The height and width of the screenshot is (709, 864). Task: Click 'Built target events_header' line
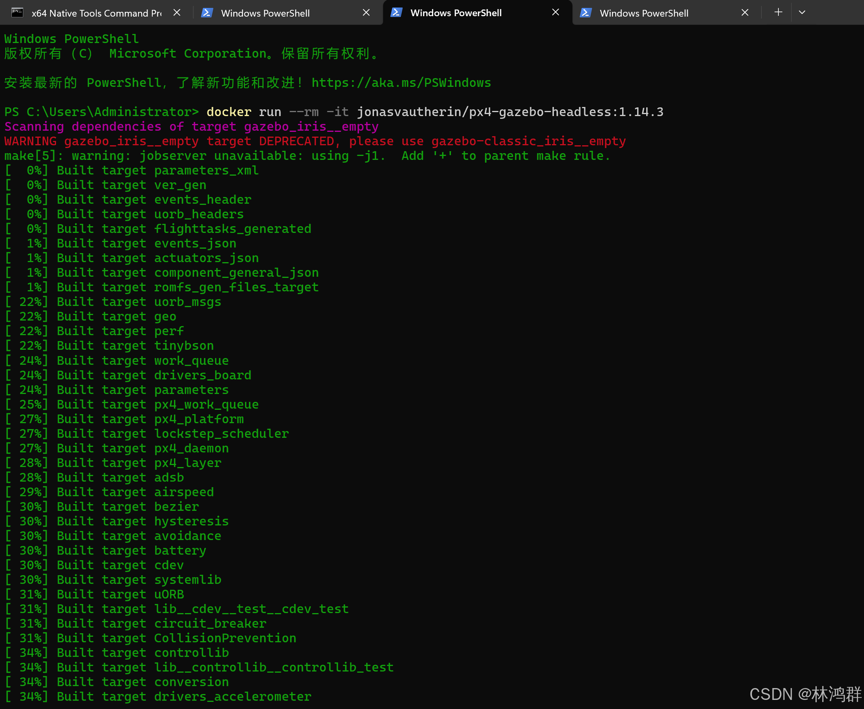point(128,200)
